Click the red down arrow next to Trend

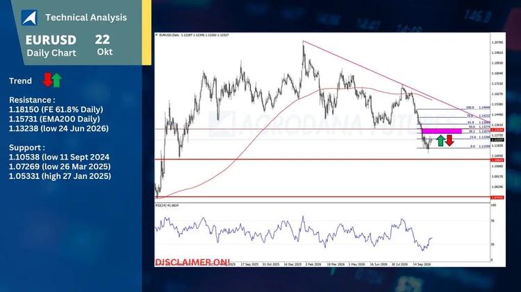click(x=47, y=80)
